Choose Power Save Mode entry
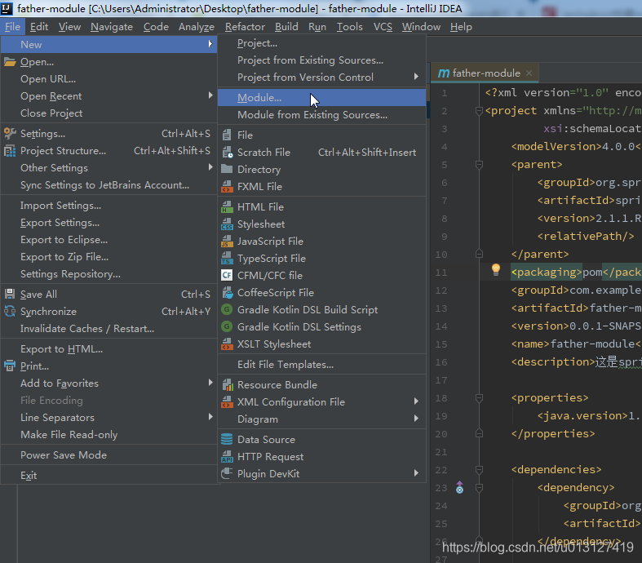The width and height of the screenshot is (642, 563). tap(109, 455)
